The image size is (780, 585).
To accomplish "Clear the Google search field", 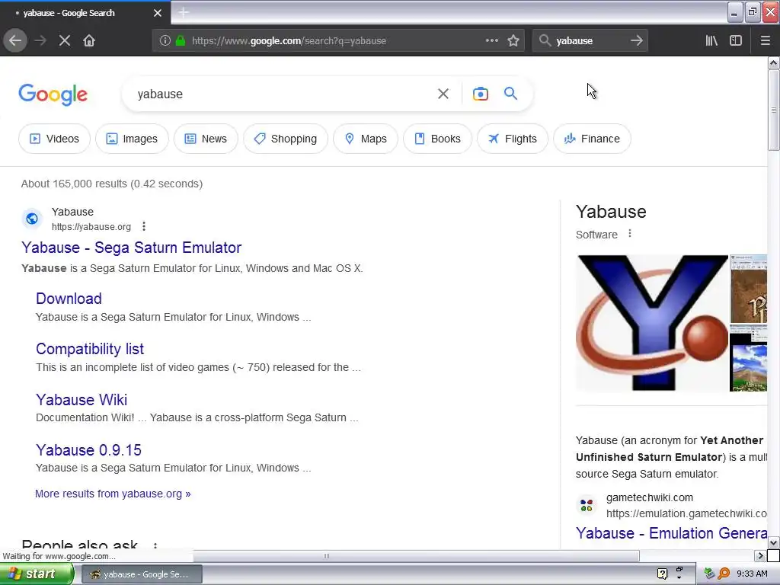I will [x=443, y=94].
